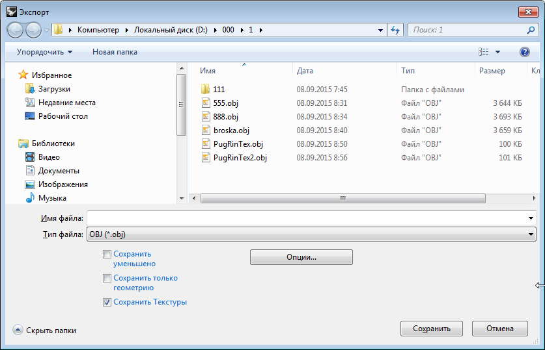This screenshot has width=545, height=350.
Task: Click the horizontal scrollbar thumb in file list
Action: (343, 198)
